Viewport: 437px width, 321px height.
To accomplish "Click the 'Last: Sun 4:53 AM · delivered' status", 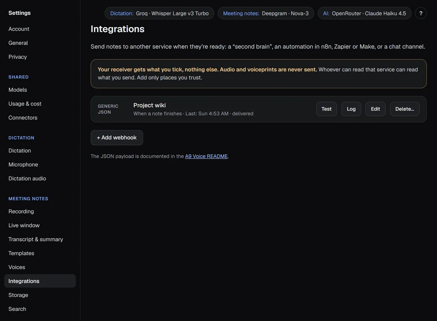I will [219, 114].
